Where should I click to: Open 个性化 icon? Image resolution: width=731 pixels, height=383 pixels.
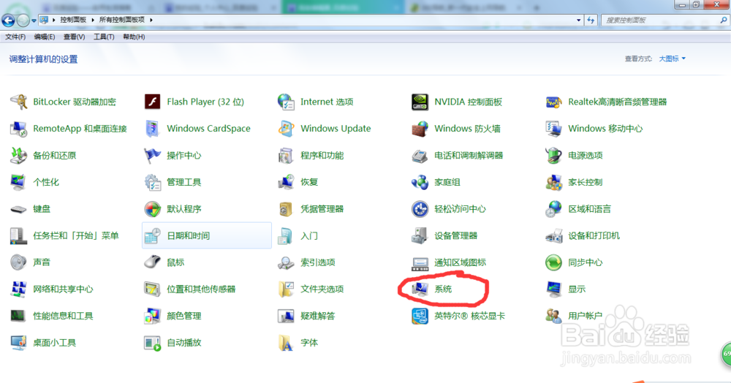19,182
